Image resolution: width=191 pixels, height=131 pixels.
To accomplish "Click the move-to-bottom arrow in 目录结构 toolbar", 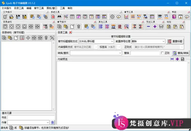I will (x=24, y=27).
